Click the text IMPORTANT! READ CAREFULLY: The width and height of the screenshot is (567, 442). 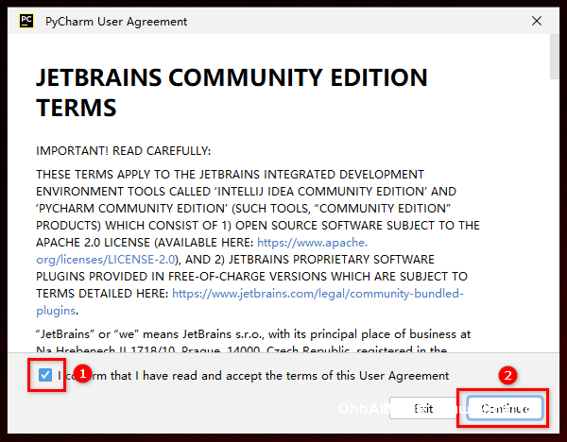(123, 151)
